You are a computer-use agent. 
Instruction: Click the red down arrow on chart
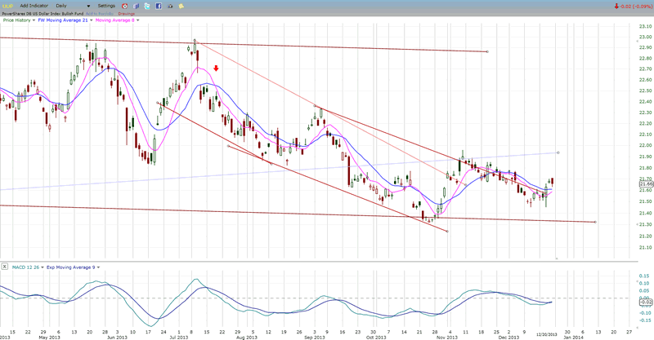coord(216,69)
